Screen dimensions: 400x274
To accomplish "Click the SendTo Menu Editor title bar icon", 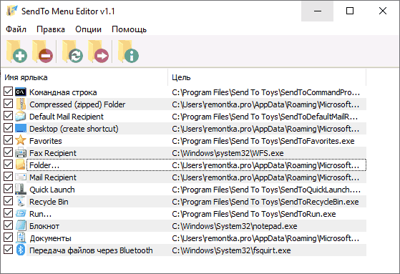I will click(x=11, y=11).
